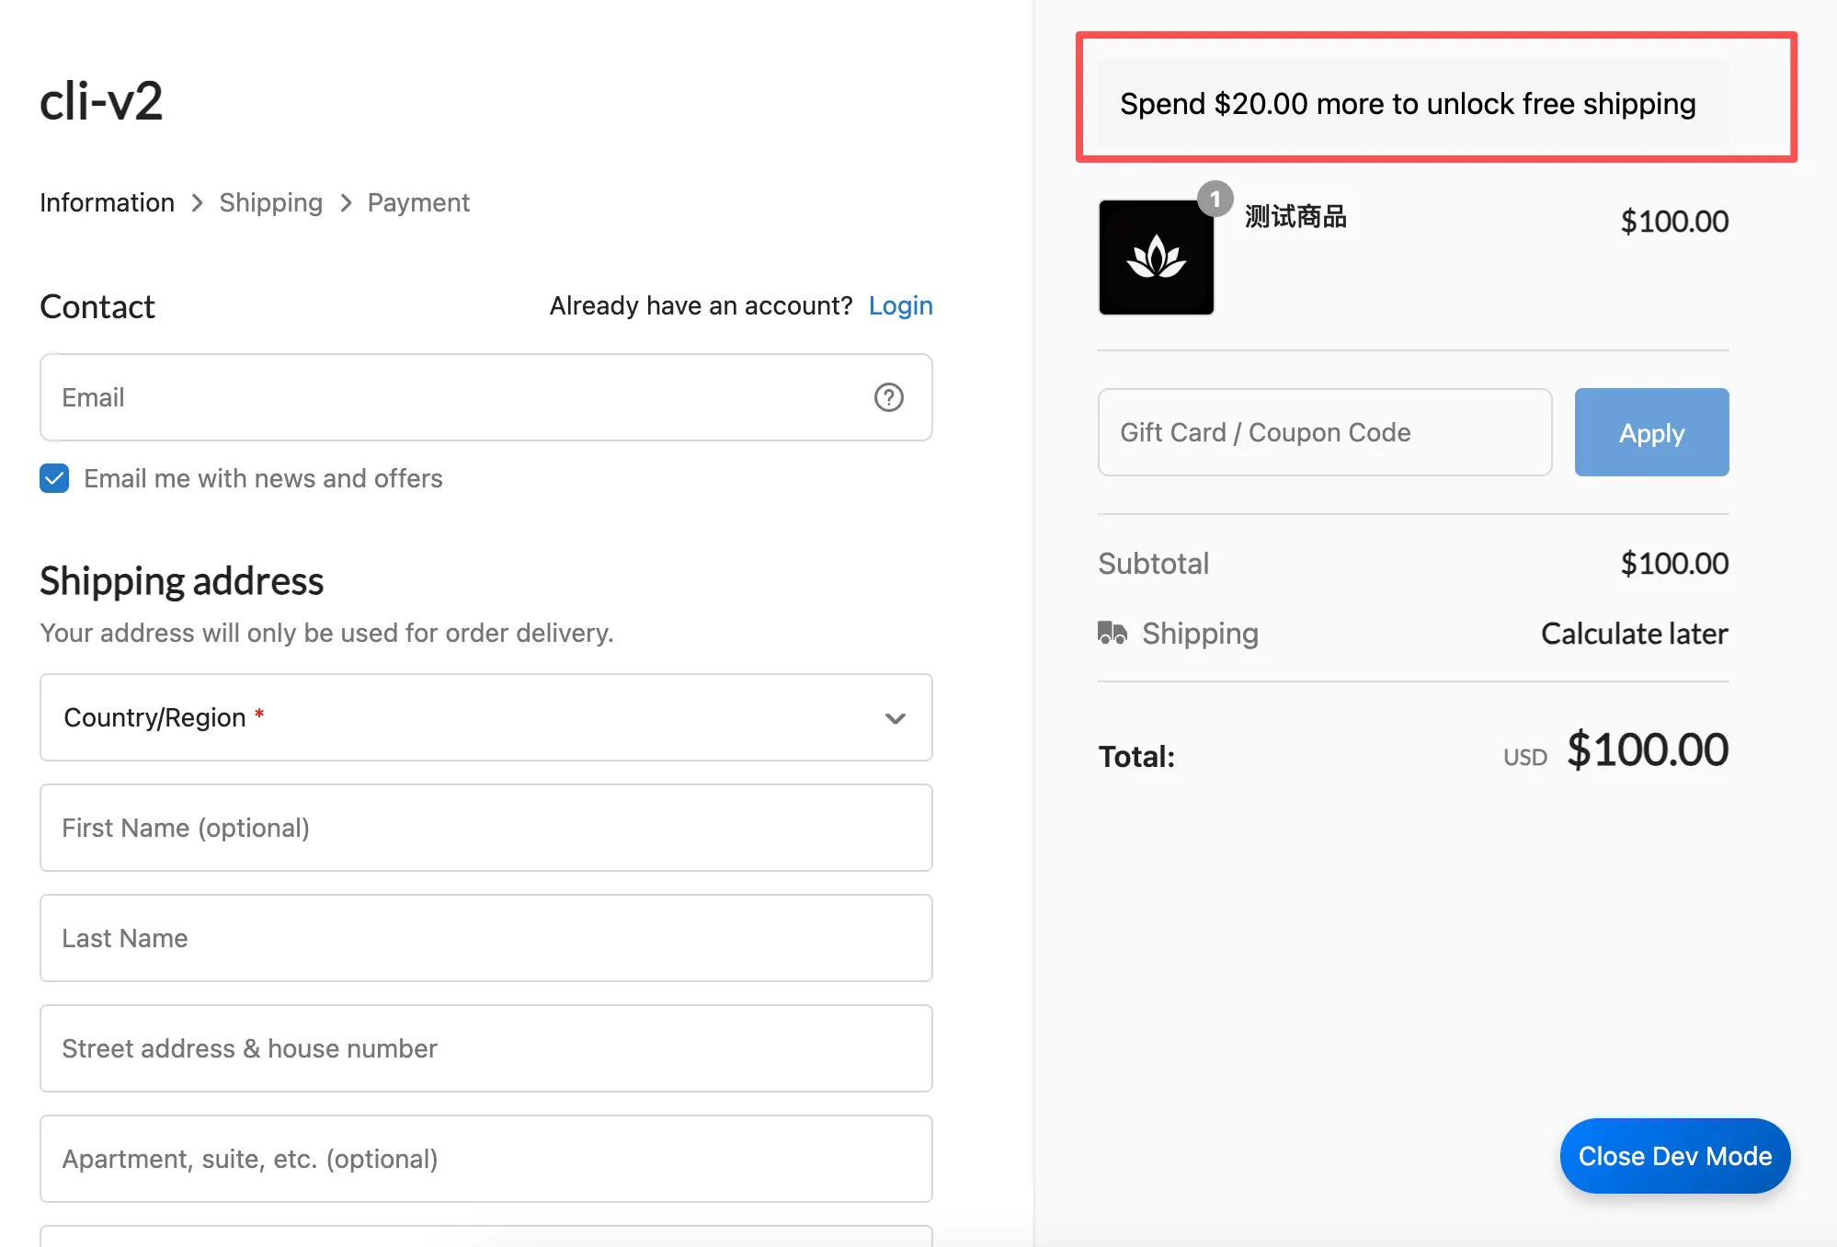Image resolution: width=1837 pixels, height=1247 pixels.
Task: Click the Already have an account? text
Action: (701, 305)
